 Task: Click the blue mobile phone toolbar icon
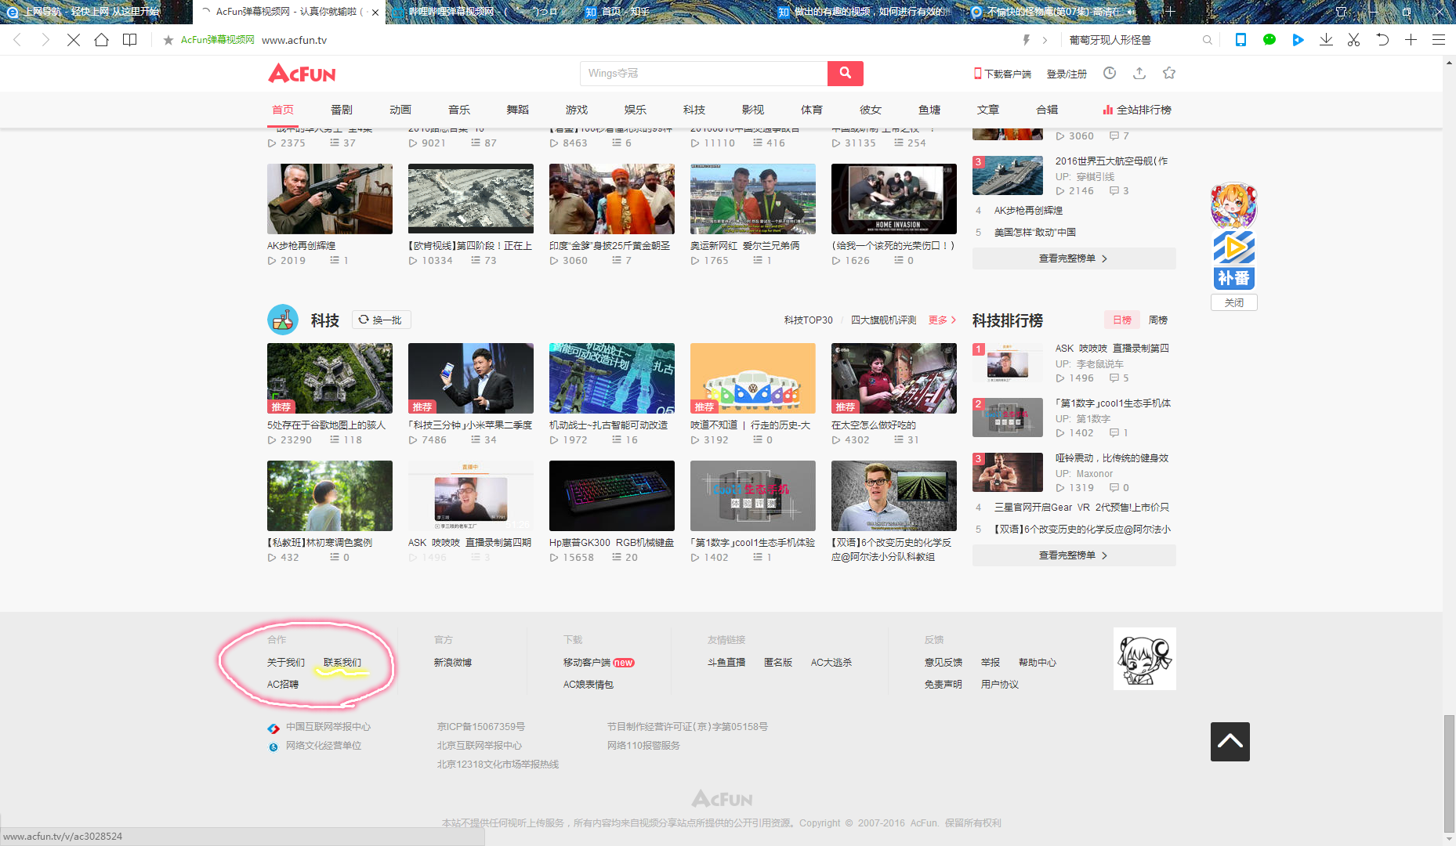coord(1241,39)
